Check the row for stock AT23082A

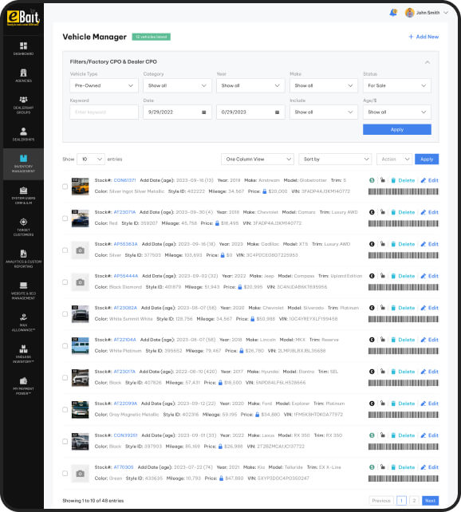coord(65,313)
